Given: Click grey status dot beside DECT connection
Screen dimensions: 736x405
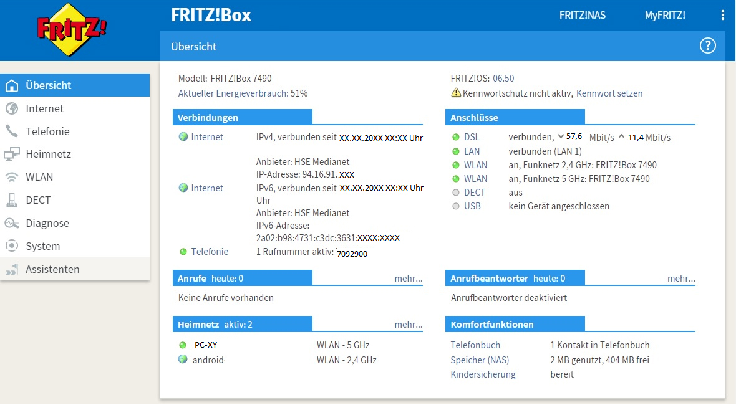Looking at the screenshot, I should pyautogui.click(x=456, y=193).
